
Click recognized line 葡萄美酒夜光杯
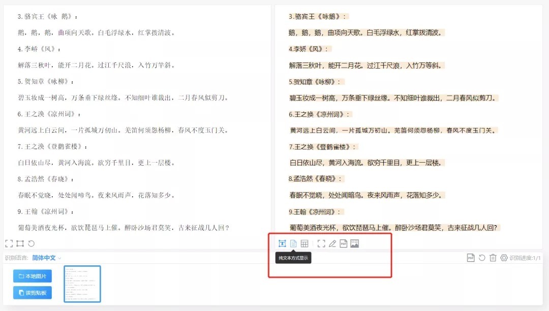tap(394, 228)
